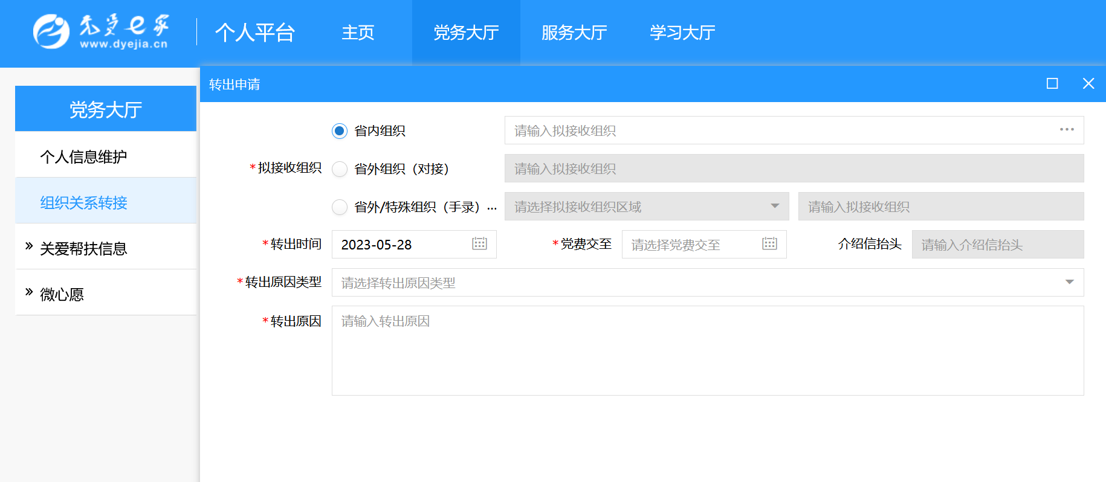
Task: Click the ellipsis icon in 省内组织 field
Action: point(1067,130)
